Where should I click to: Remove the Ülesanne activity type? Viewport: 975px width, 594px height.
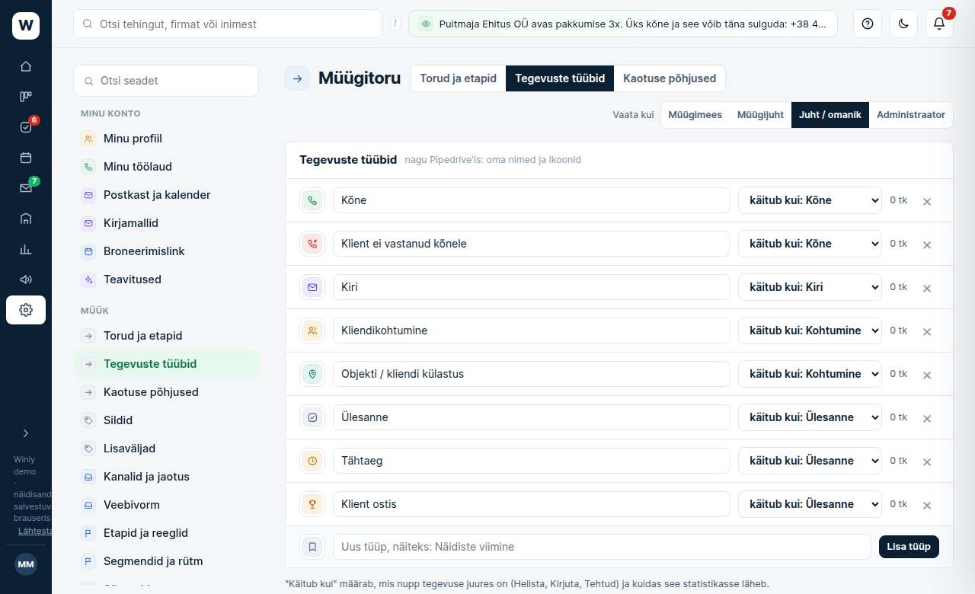click(x=927, y=418)
